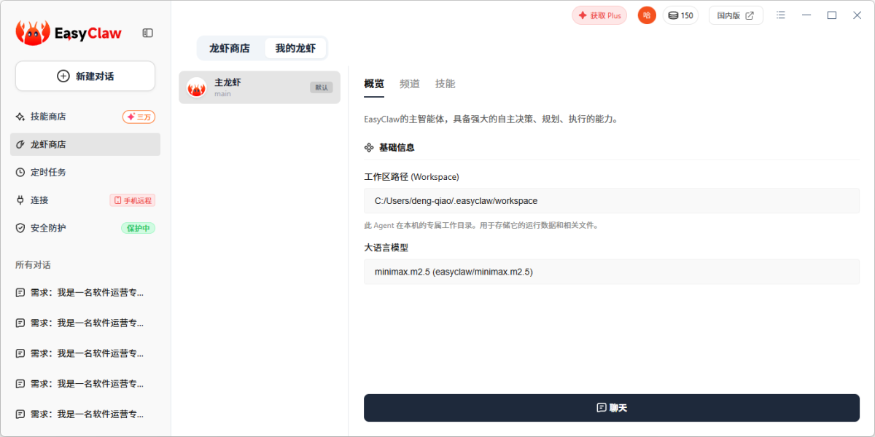Image resolution: width=875 pixels, height=437 pixels.
Task: Open the list menu icon in title bar
Action: point(781,15)
